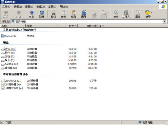Click the Cut (剪切) scissors icon

(x=53, y=13)
